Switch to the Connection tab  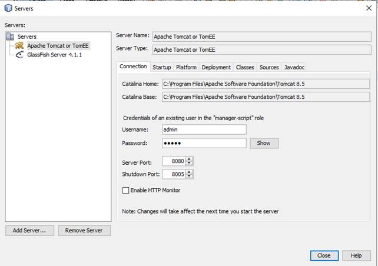click(x=133, y=66)
